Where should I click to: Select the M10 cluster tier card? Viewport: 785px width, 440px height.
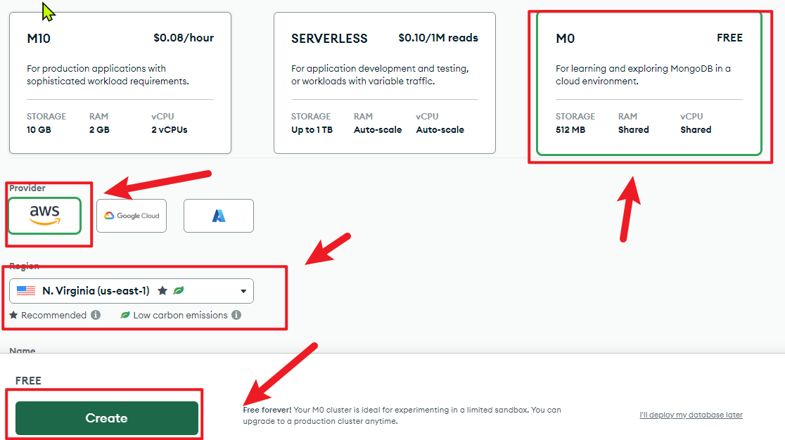[120, 83]
